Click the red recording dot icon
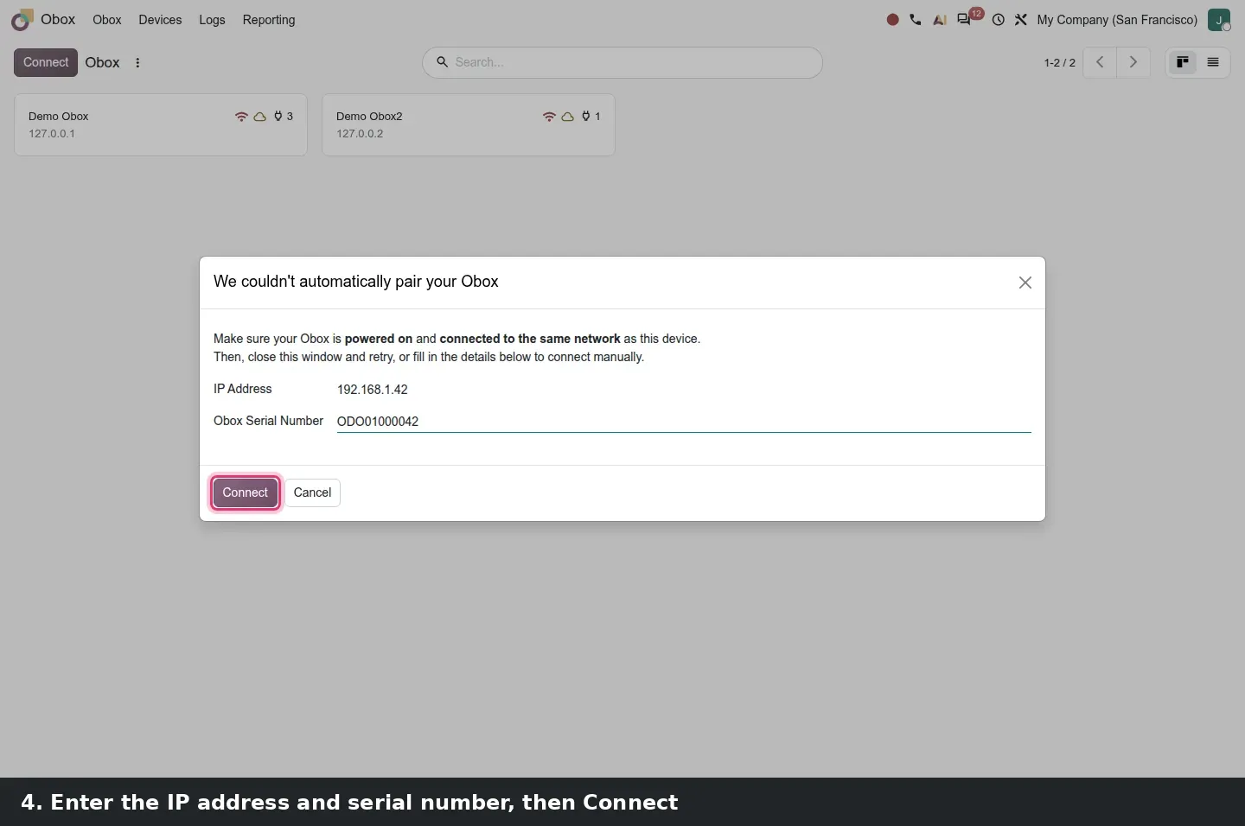 coord(893,20)
